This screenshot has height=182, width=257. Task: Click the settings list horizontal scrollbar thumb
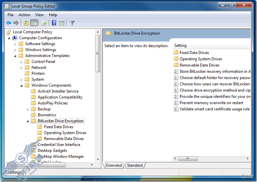click(188, 159)
